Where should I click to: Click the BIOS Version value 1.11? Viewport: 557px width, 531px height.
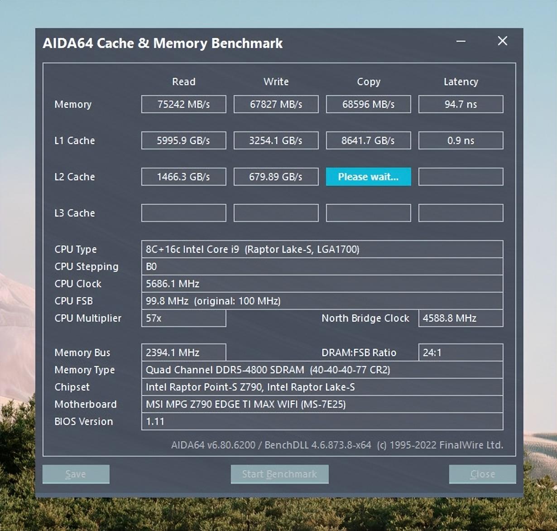coord(322,421)
